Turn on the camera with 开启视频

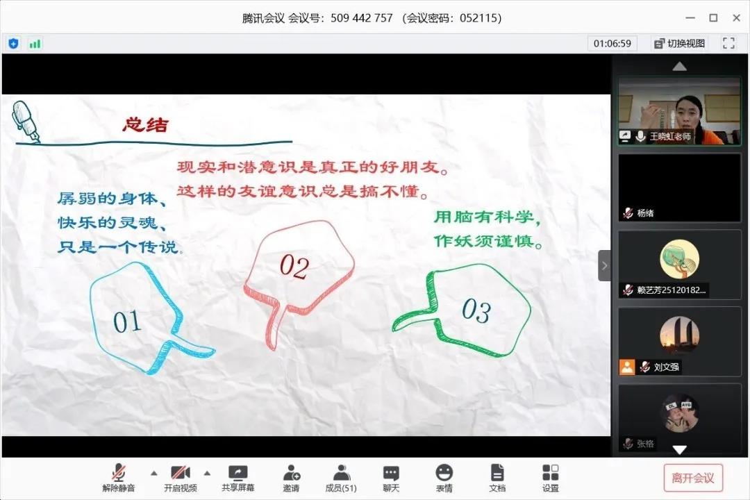(181, 478)
